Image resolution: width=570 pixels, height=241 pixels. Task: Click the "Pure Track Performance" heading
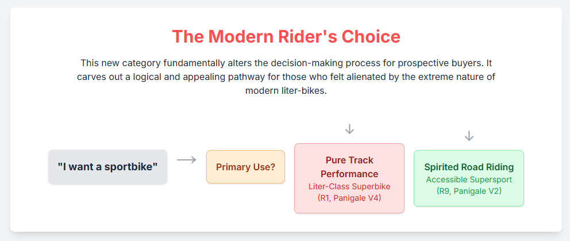(349, 167)
